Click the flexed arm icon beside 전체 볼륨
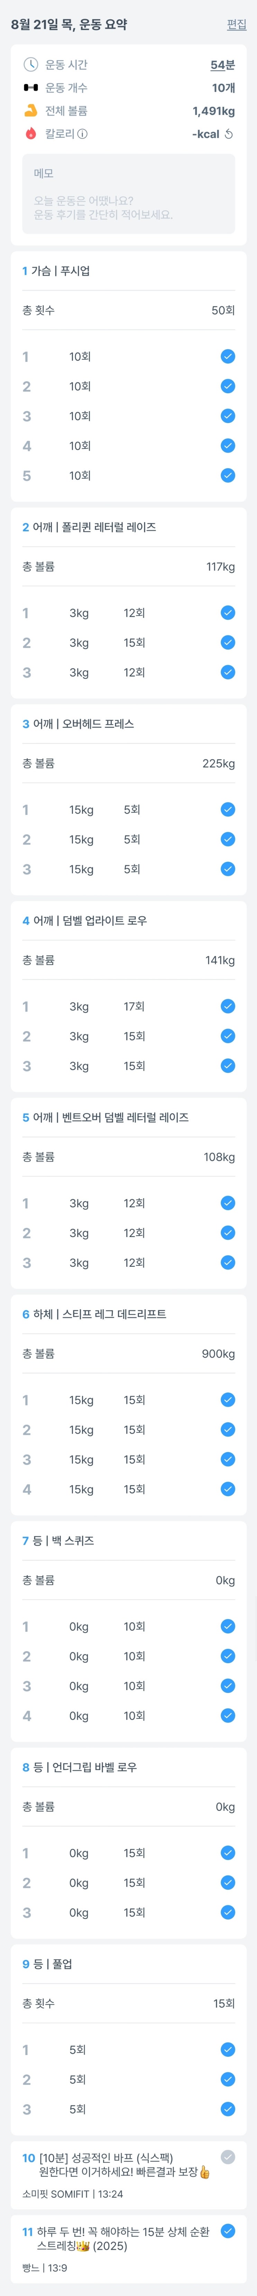 [30, 110]
